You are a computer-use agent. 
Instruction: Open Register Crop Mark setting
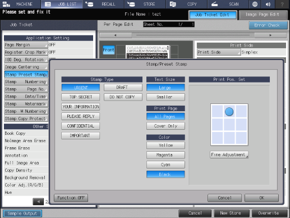[x=26, y=52]
